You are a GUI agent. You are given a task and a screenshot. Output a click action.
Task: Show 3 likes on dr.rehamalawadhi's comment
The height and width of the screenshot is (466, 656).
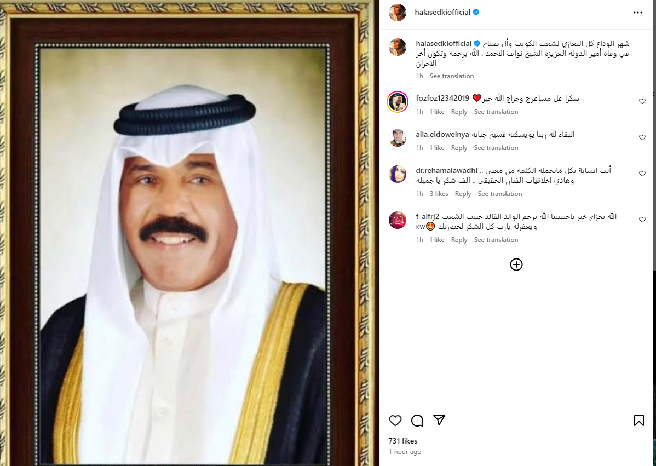tap(439, 194)
